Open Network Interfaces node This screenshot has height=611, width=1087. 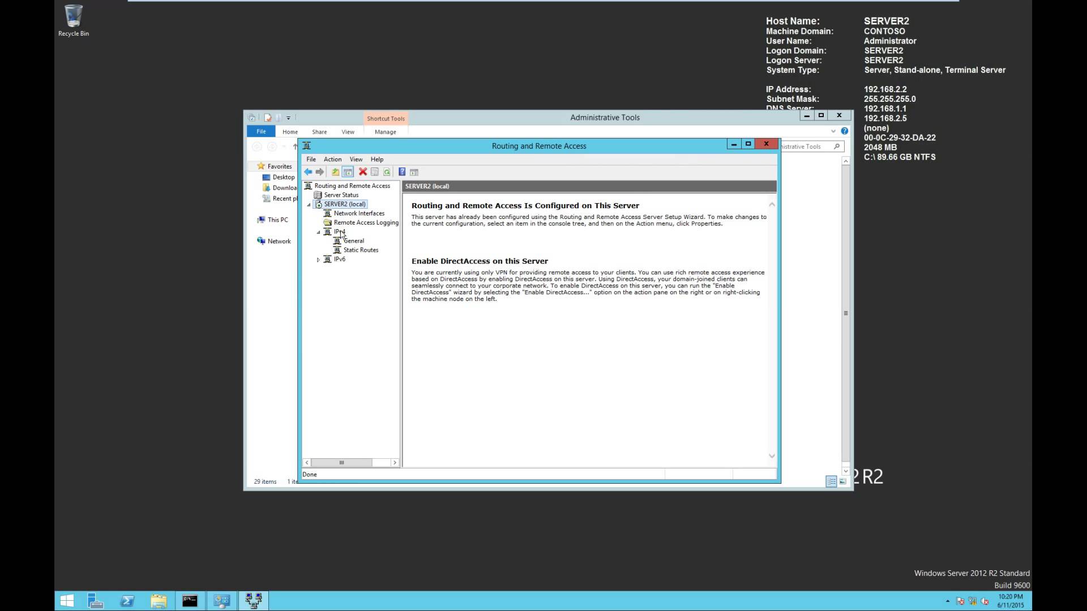point(359,213)
